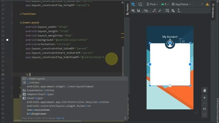Click top-right resize handle of LinearLayout

[x=190, y=43]
